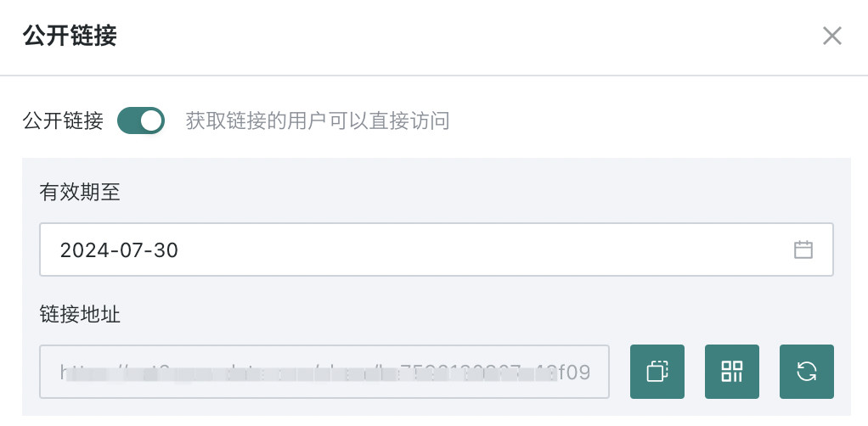868x426 pixels.
Task: Expand the date picker for 有效期至
Action: [803, 249]
